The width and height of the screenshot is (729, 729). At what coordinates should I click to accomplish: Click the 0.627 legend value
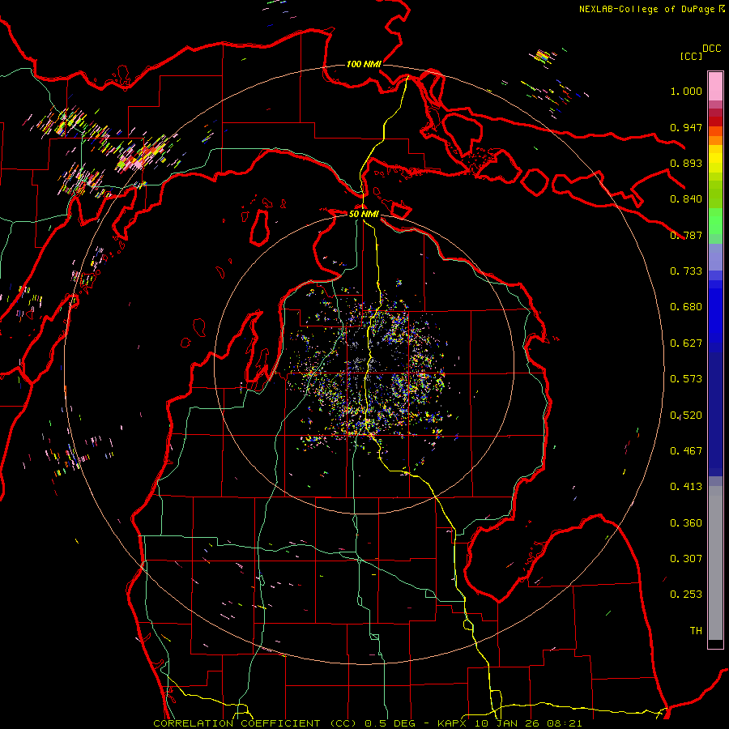(x=686, y=343)
